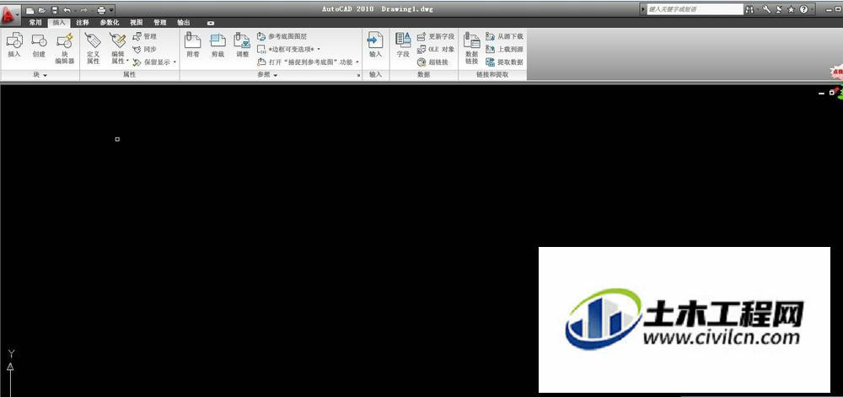Switch to the 视图 ribbon tab
Viewport: 843px width, 397px height.
pos(136,23)
